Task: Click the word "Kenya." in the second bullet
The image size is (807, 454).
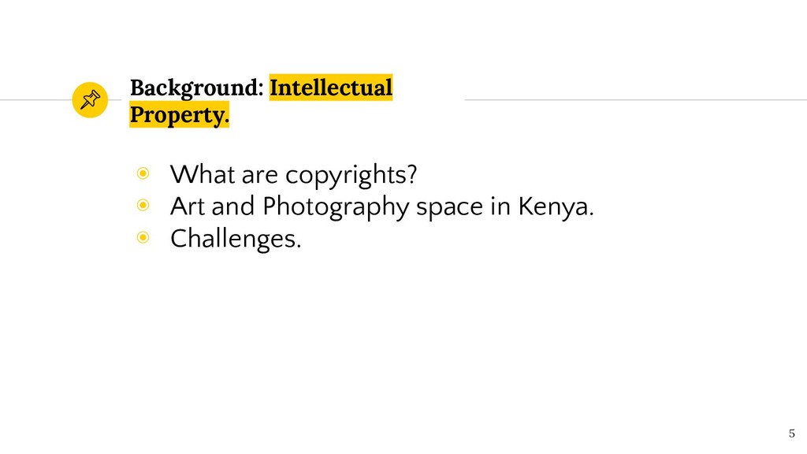Action: [556, 207]
